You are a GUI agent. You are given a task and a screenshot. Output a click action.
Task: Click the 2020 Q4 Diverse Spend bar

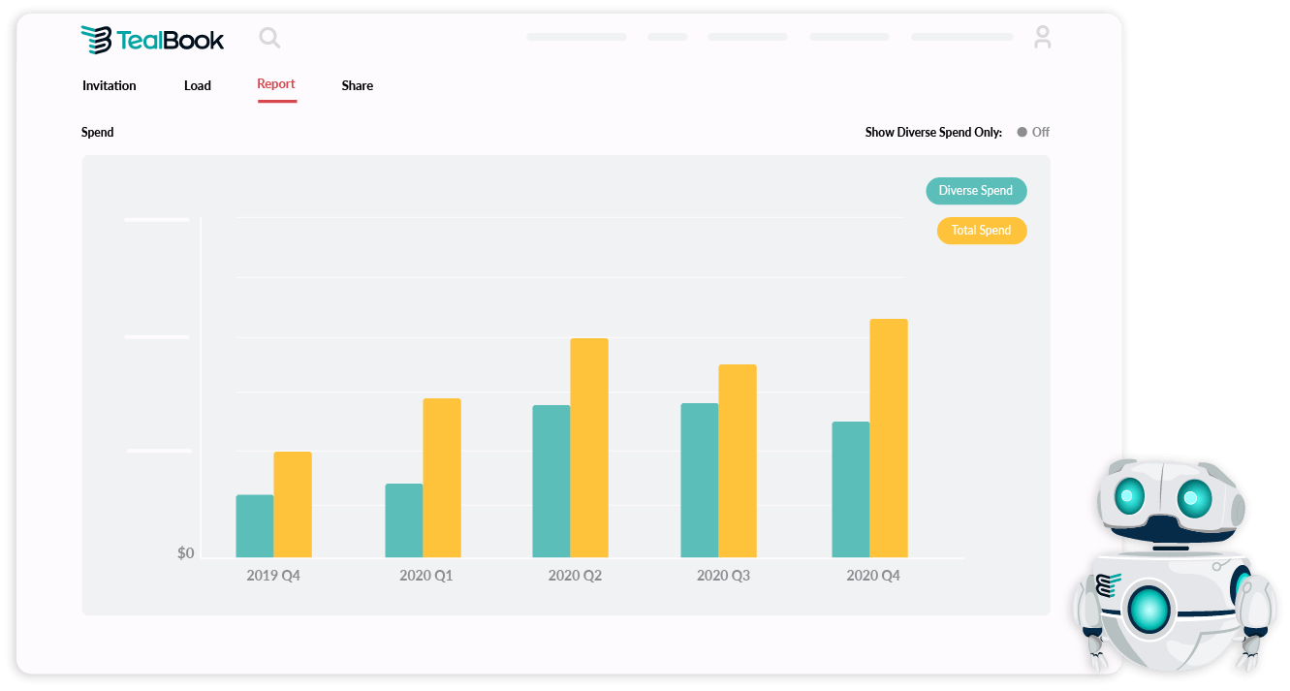click(851, 489)
